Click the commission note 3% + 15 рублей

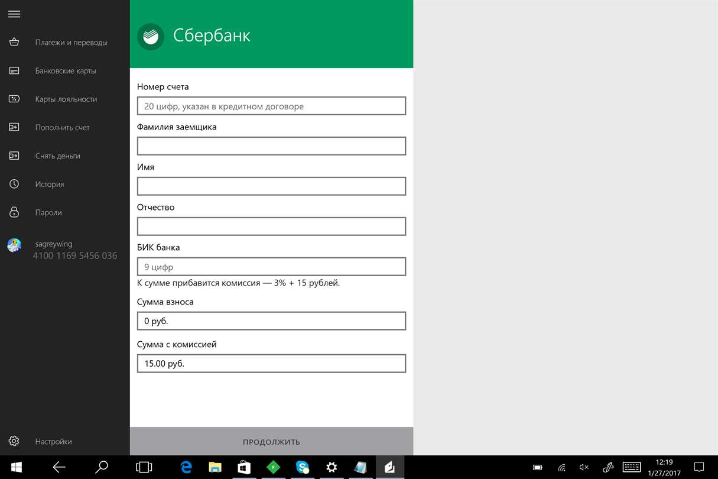(238, 283)
